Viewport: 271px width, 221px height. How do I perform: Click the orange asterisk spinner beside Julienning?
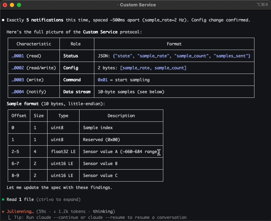coord(3,211)
